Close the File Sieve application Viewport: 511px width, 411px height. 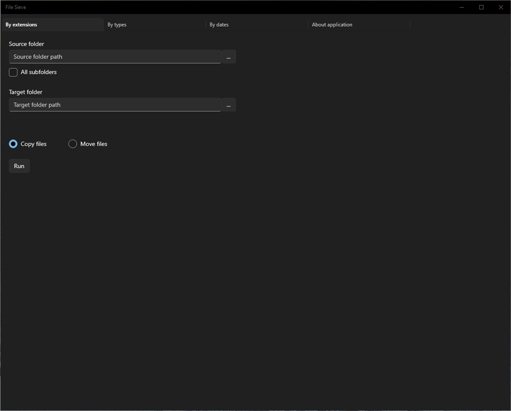coord(501,7)
